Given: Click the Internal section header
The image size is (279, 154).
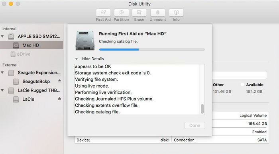Looking at the screenshot, I should click(x=9, y=29).
